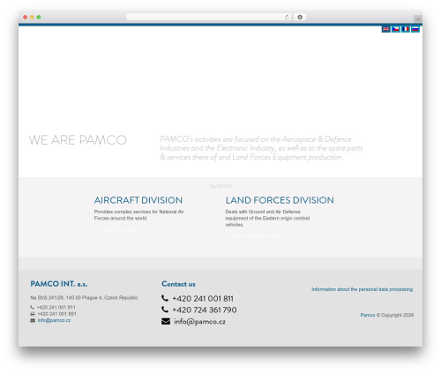Close the browser window with red button
This screenshot has height=373, width=441.
[x=26, y=17]
